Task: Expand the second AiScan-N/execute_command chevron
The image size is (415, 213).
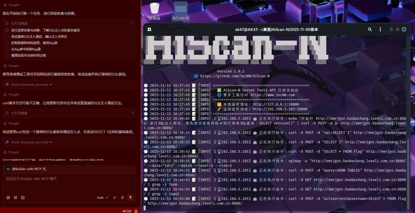Action: 51,142
